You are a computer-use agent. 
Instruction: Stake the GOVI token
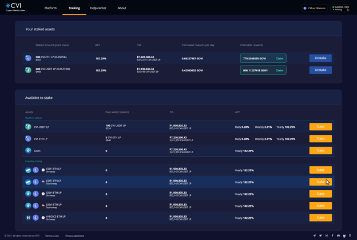click(320, 150)
